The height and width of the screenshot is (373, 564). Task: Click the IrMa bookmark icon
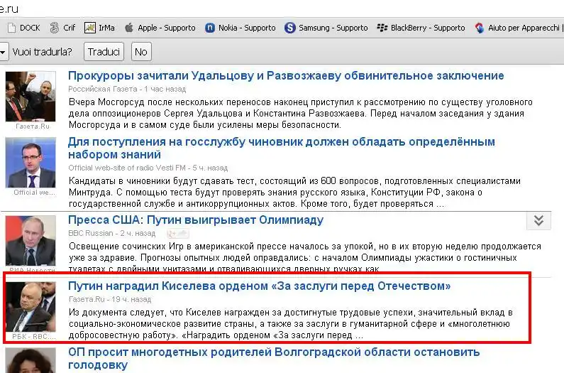(90, 28)
